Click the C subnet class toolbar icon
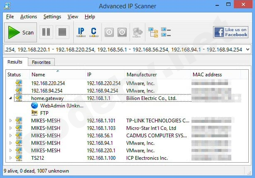This screenshot has width=255, height=178. click(x=94, y=32)
